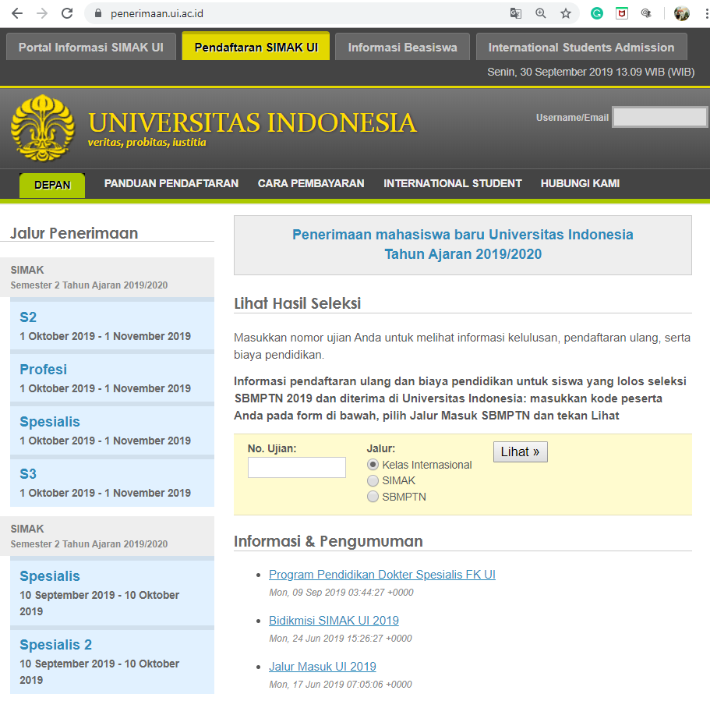Open the Profesi admission link
The width and height of the screenshot is (710, 701).
pyautogui.click(x=43, y=370)
